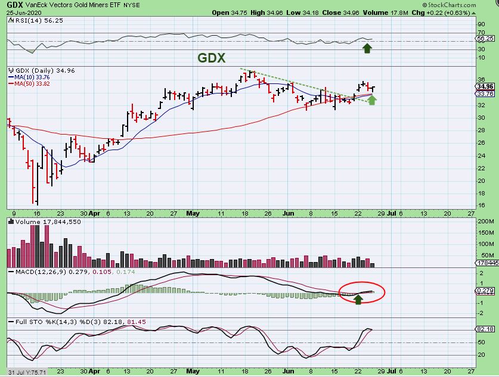Image resolution: width=499 pixels, height=377 pixels.
Task: Click the 34.96 price tag on right axis
Action: [x=485, y=86]
